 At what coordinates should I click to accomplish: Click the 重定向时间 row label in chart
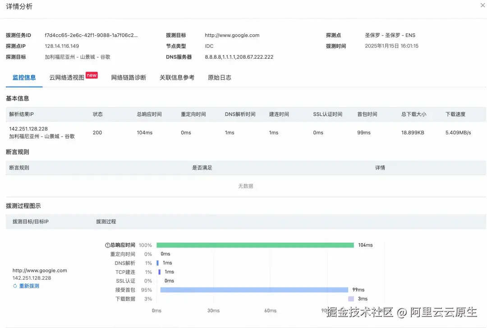pos(123,254)
